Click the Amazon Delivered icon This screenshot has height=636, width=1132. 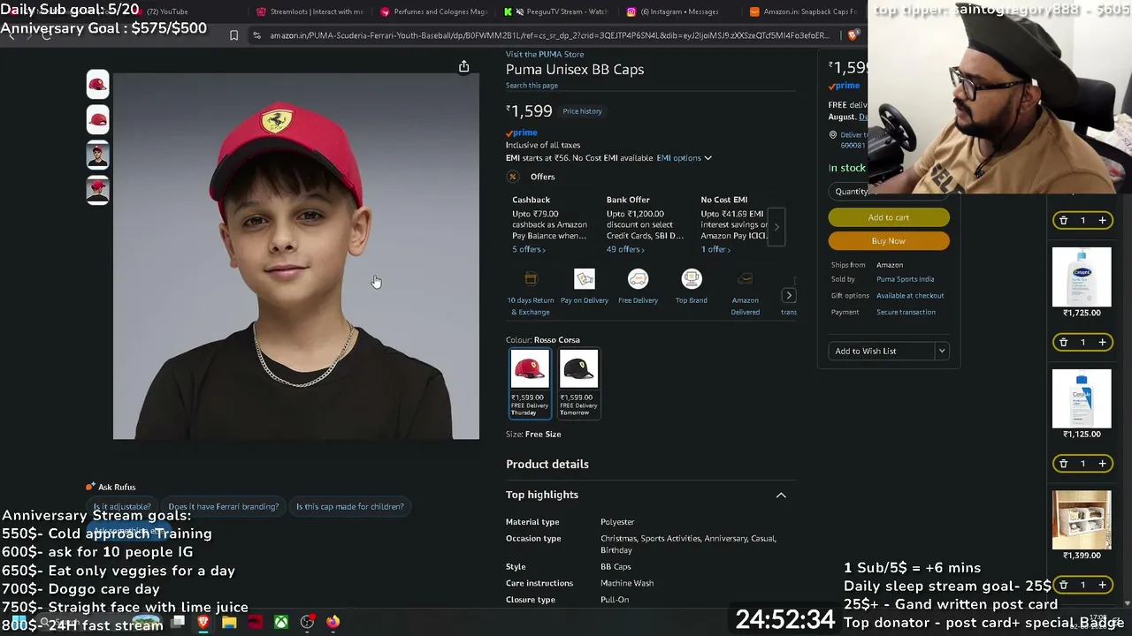(746, 279)
